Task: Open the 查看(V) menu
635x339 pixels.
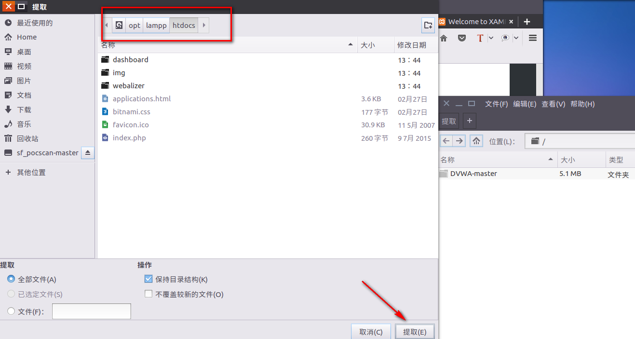Action: 553,104
